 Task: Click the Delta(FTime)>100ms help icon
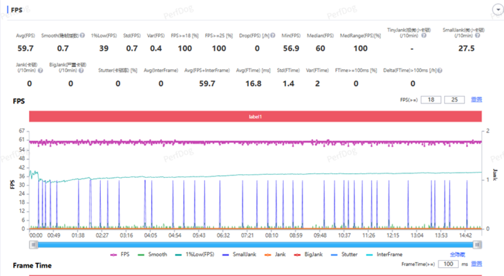click(440, 71)
